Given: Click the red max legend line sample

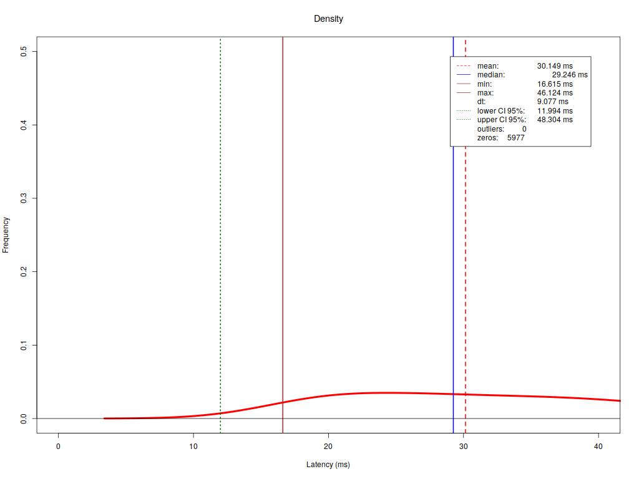Looking at the screenshot, I should point(462,93).
